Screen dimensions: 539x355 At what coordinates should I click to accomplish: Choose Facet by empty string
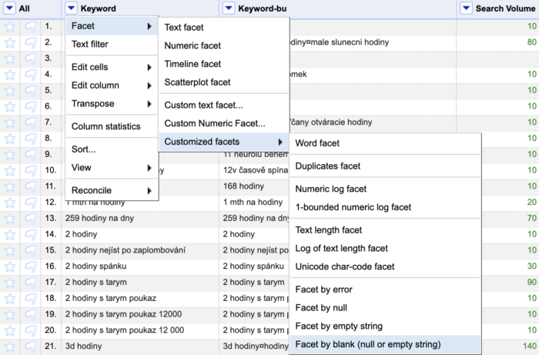[x=385, y=327]
